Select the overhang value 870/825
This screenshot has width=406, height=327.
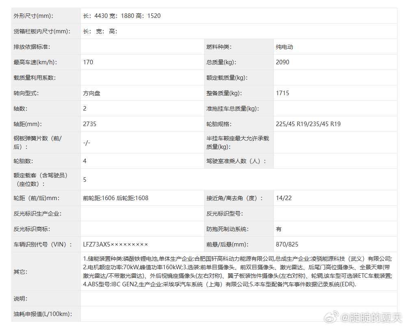point(287,244)
